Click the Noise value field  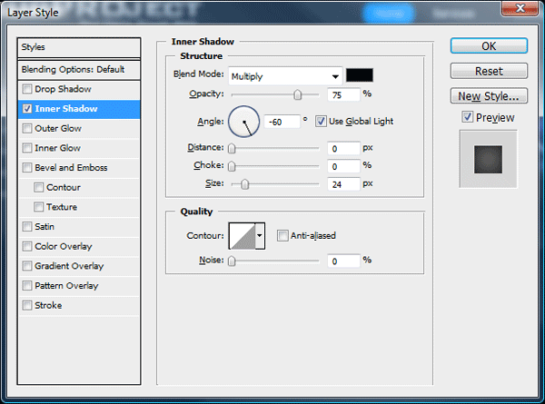343,261
